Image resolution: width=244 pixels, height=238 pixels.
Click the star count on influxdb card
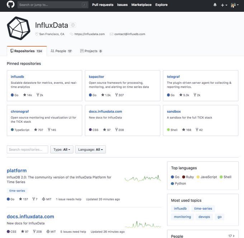[x=28, y=95]
